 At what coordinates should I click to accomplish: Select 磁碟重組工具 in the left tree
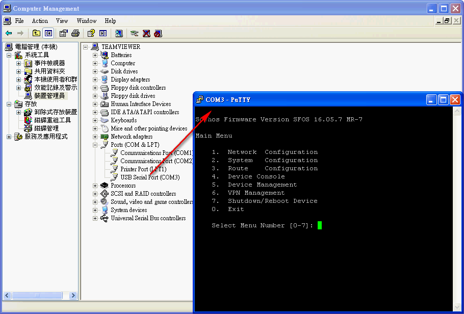(x=53, y=120)
